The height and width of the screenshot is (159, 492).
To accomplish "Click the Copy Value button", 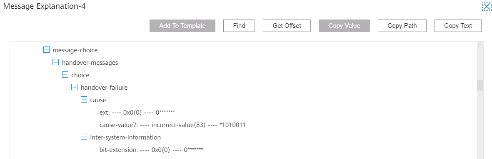I will click(x=344, y=26).
